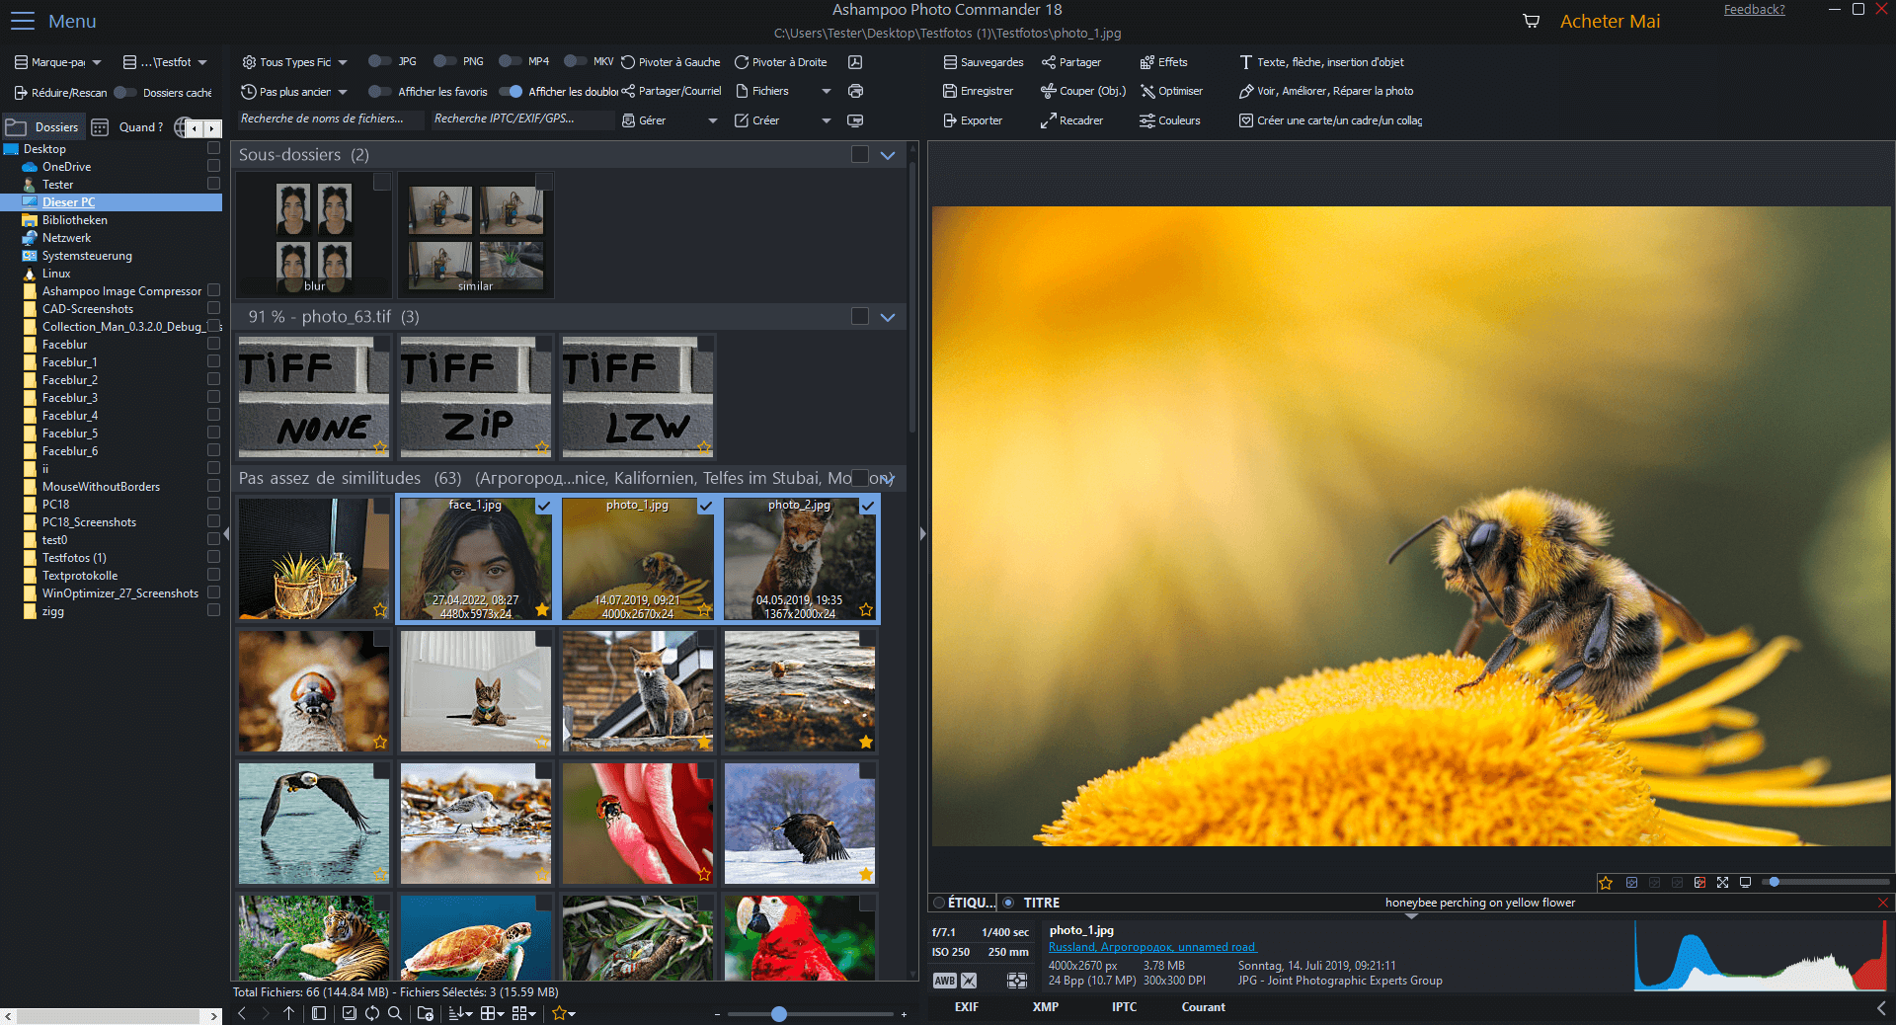Open Couper (Obj.) cut tool

[1083, 91]
